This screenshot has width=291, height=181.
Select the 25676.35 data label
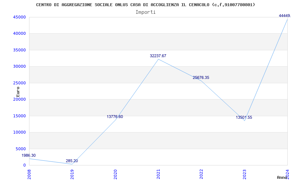tap(201, 77)
